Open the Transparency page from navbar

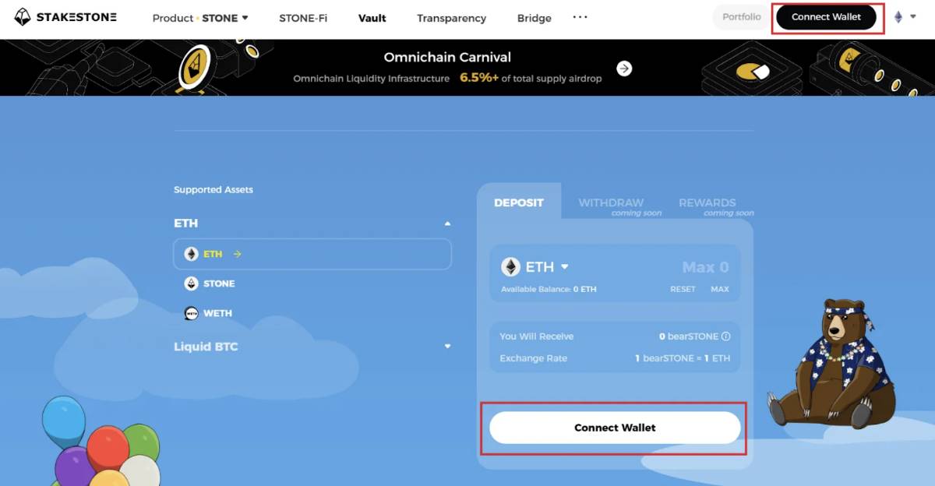451,18
